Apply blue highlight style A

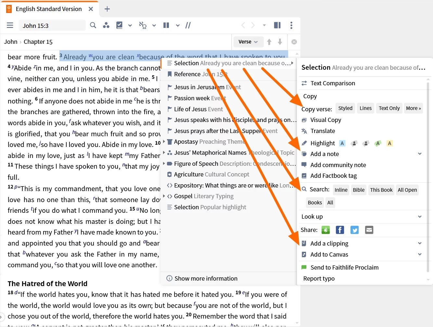342,143
